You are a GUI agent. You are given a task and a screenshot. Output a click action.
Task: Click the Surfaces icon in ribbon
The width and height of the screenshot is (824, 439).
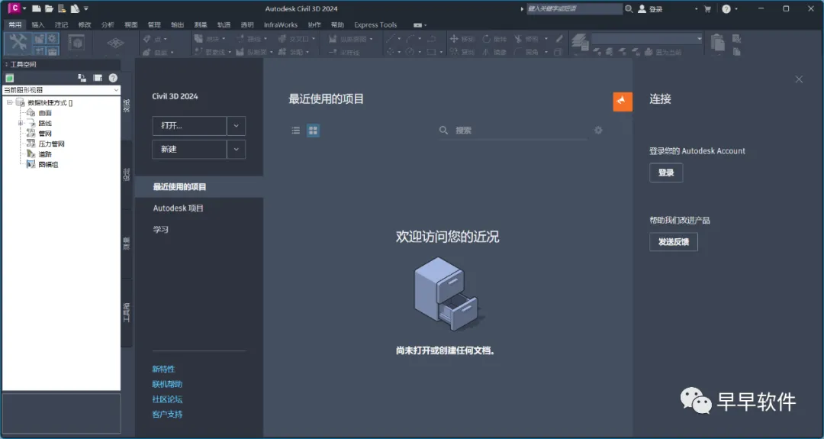147,52
